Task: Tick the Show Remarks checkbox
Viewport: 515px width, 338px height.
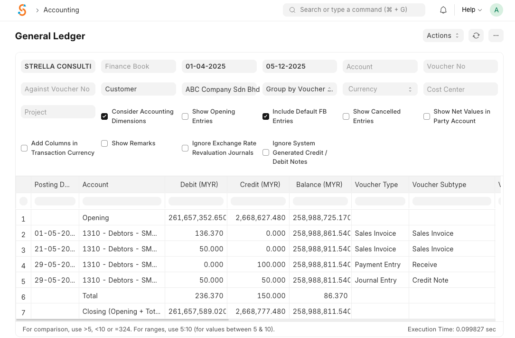Action: 104,143
